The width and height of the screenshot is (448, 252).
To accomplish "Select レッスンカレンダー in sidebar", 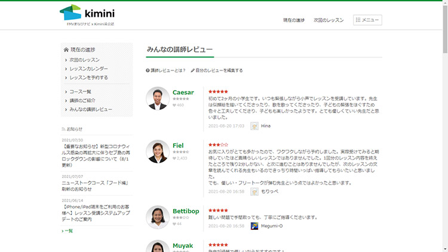I will click(89, 69).
